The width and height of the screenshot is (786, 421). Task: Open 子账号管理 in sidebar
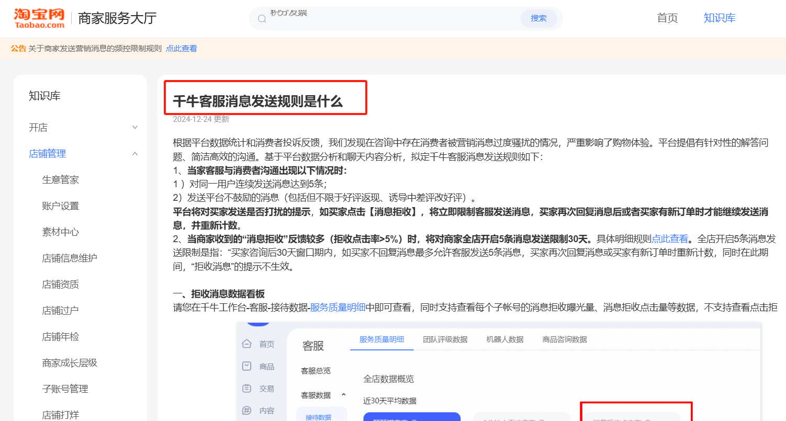(x=65, y=389)
